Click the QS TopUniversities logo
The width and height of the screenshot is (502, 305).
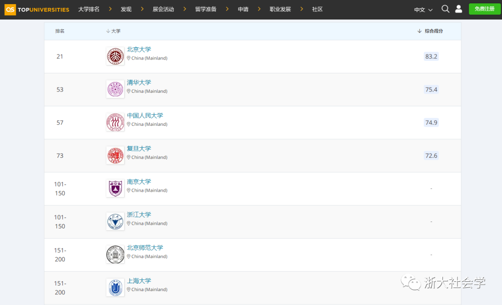click(37, 9)
